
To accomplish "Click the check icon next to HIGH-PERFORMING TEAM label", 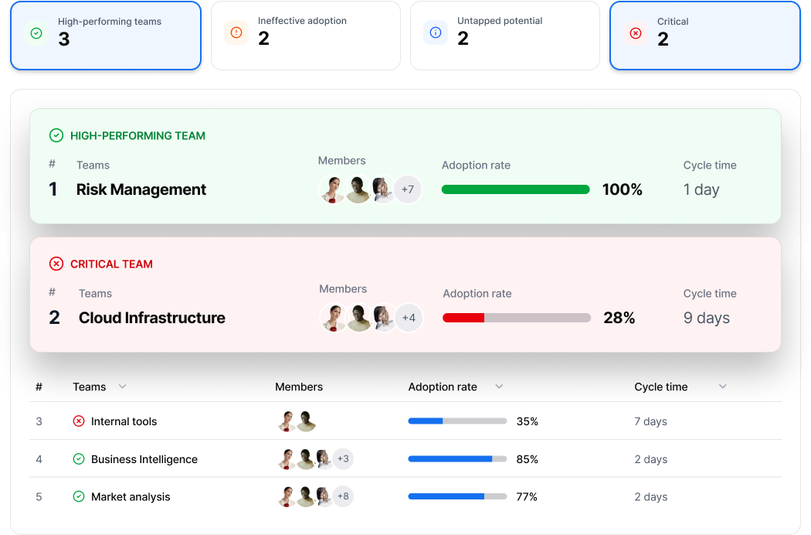I will point(56,135).
